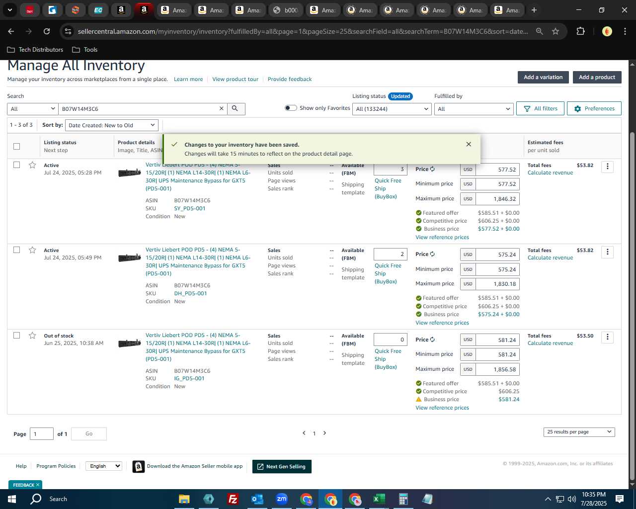Favorite the SY_PD5-001 listing star
This screenshot has height=509, width=636.
32,165
